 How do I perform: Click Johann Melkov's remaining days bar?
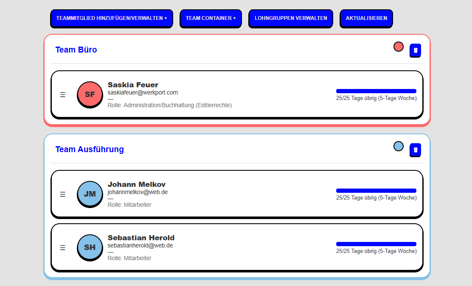[x=376, y=191]
